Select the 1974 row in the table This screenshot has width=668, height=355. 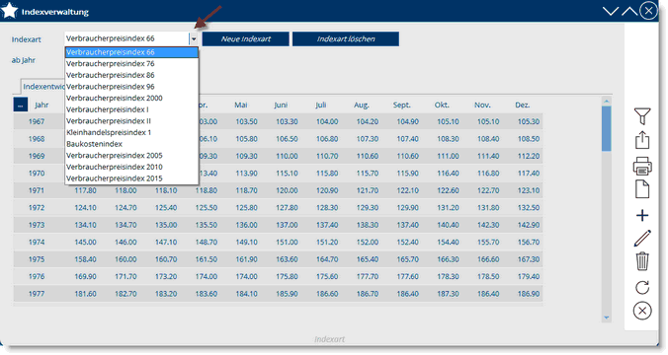click(x=278, y=243)
